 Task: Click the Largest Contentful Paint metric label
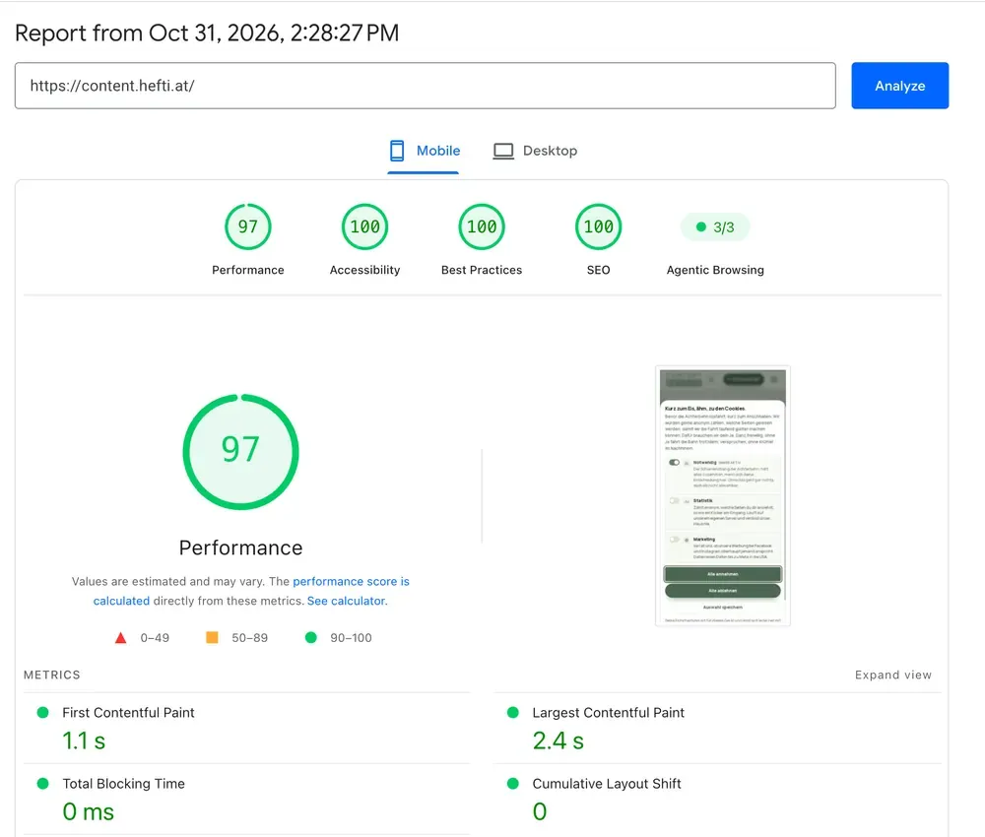608,713
